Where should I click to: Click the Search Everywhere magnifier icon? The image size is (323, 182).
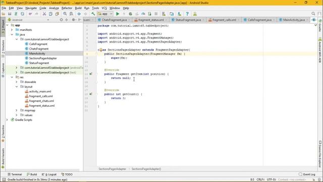click(313, 14)
